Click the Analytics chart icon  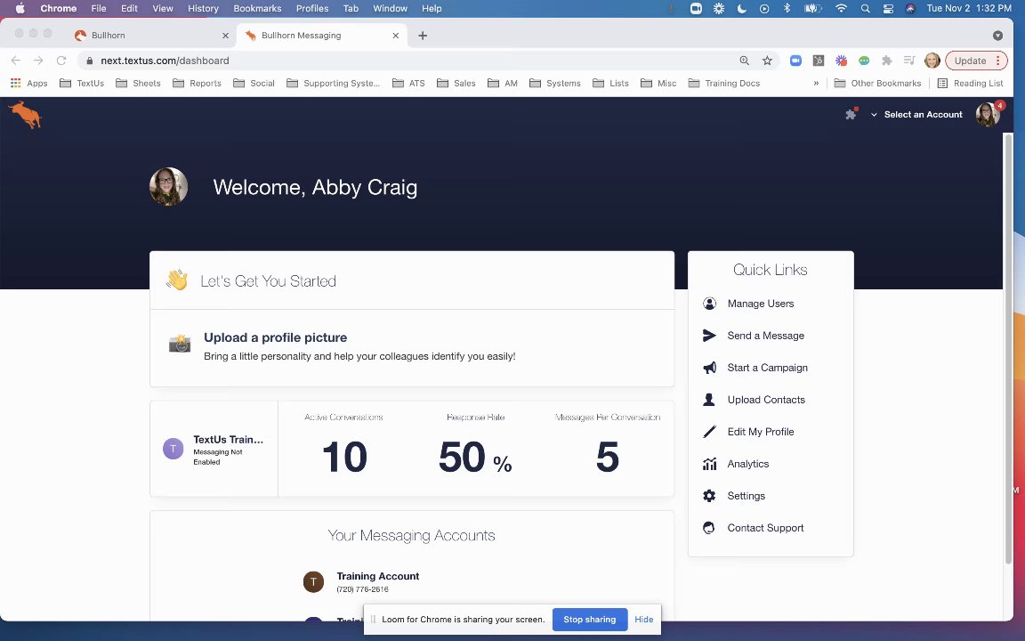(709, 464)
